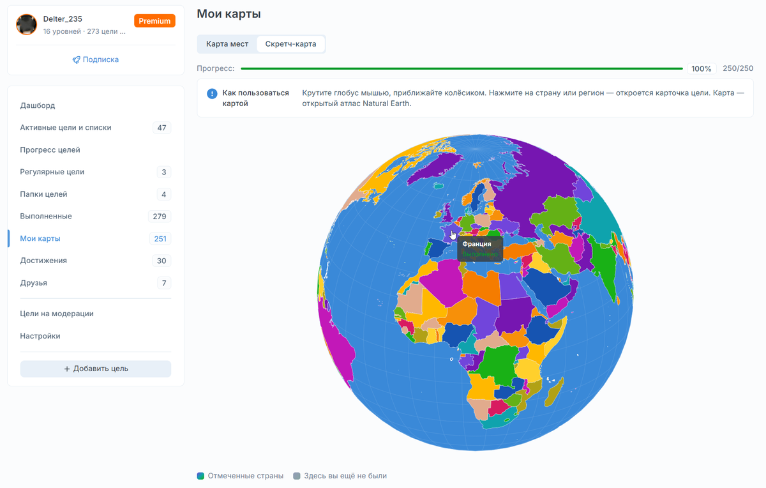Click the blue info icon in the help banner
Viewport: 766px width, 488px height.
coord(212,93)
